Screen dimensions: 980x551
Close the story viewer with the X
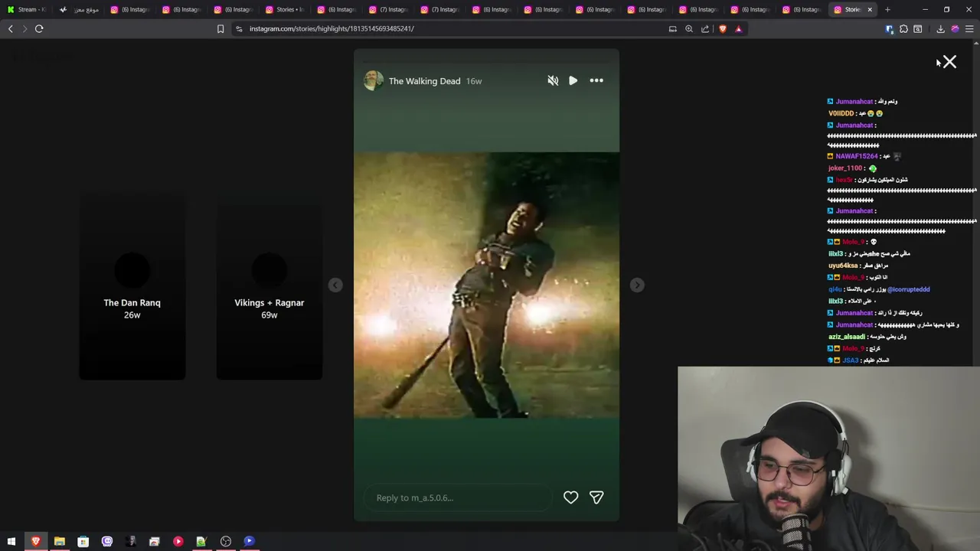coord(949,62)
